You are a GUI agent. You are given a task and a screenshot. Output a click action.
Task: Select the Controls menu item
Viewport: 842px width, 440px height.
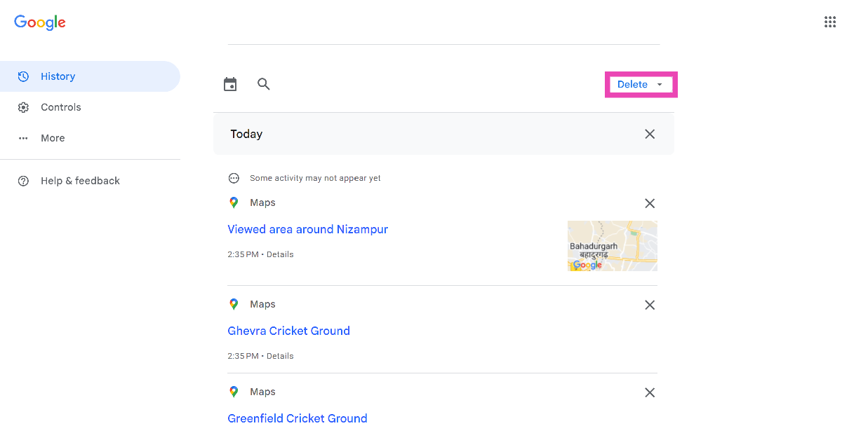point(61,107)
